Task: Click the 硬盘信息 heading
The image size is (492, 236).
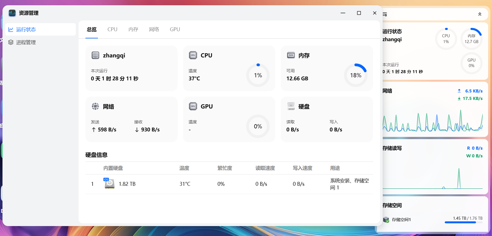Action: [96, 155]
